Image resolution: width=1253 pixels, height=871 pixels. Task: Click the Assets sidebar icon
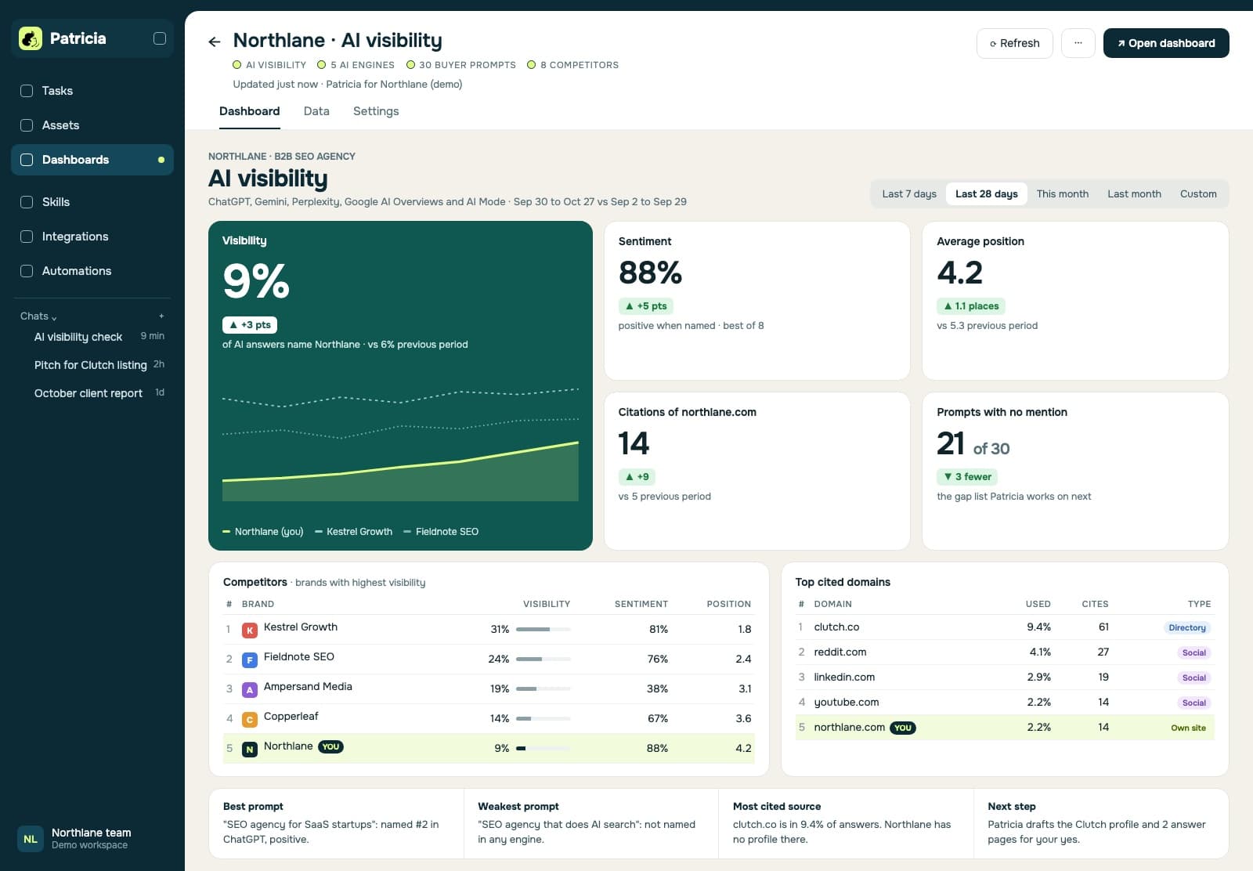point(27,125)
